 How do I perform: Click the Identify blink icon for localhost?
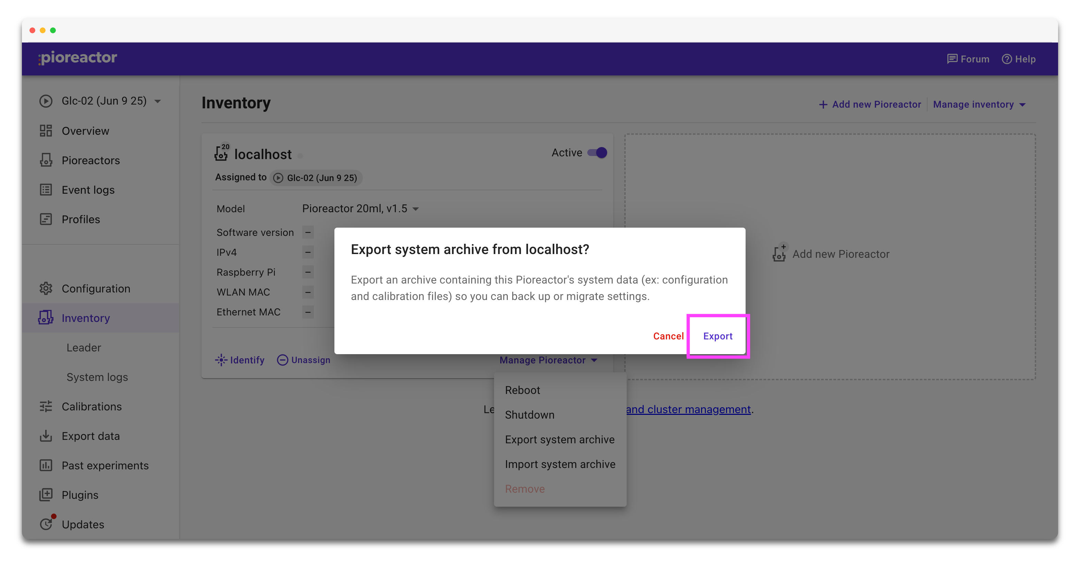[221, 360]
